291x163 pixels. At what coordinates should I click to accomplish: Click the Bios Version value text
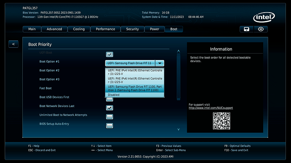pos(60,13)
